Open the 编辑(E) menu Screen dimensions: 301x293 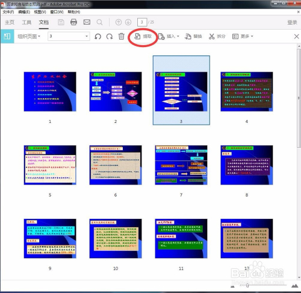24,12
